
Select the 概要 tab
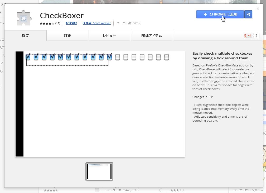click(x=26, y=35)
